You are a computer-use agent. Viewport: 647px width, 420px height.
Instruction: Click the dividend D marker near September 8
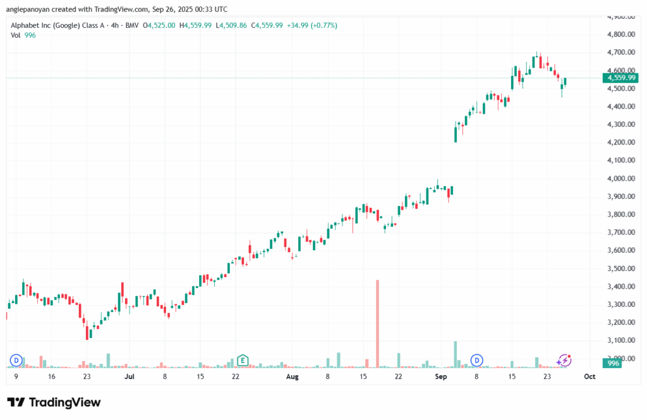tap(478, 360)
